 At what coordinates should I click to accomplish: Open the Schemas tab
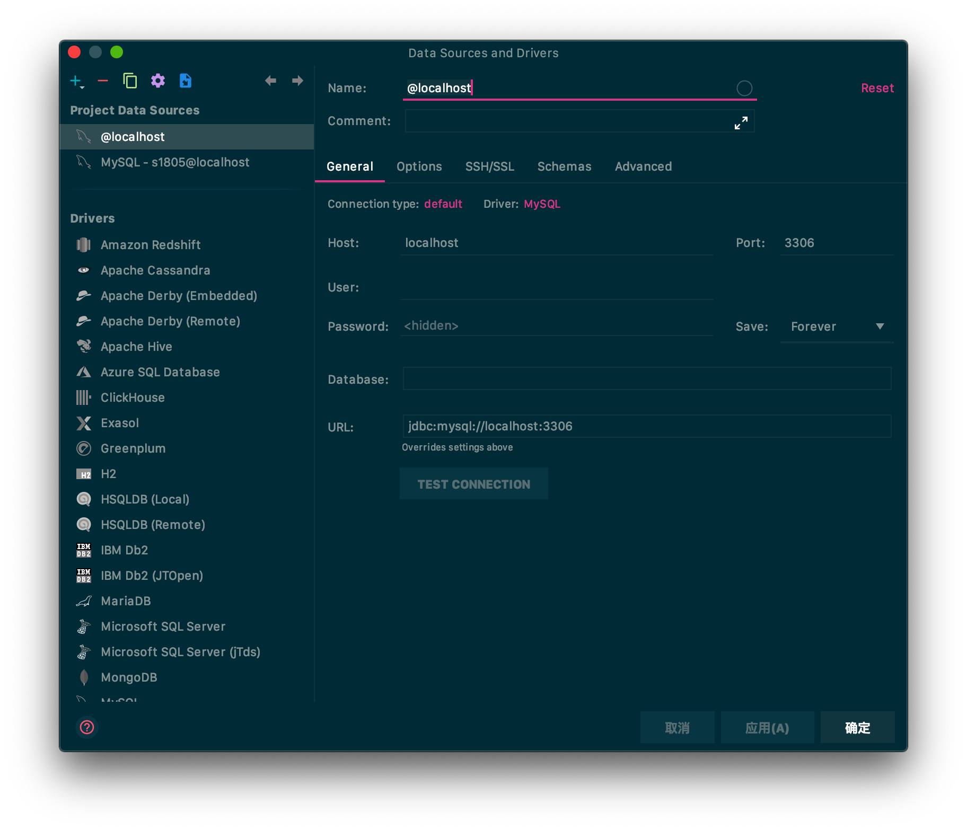(x=564, y=166)
